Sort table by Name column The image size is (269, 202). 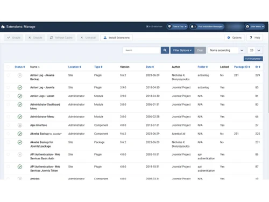click(x=35, y=67)
